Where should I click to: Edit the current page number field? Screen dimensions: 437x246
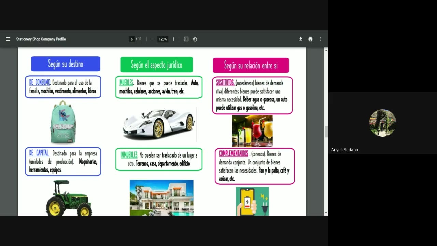(x=132, y=39)
